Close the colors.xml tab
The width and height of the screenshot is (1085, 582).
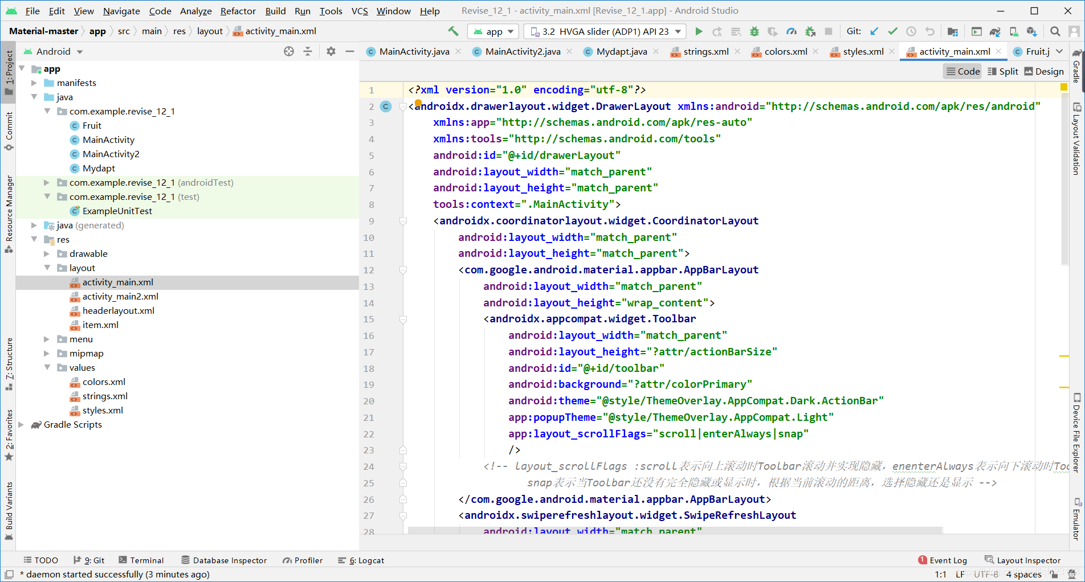click(x=815, y=51)
